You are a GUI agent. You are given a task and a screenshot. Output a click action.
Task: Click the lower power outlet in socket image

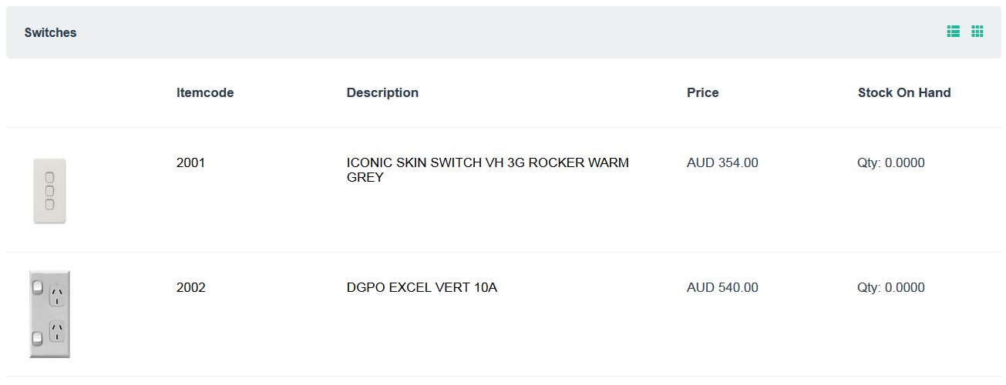pyautogui.click(x=57, y=332)
